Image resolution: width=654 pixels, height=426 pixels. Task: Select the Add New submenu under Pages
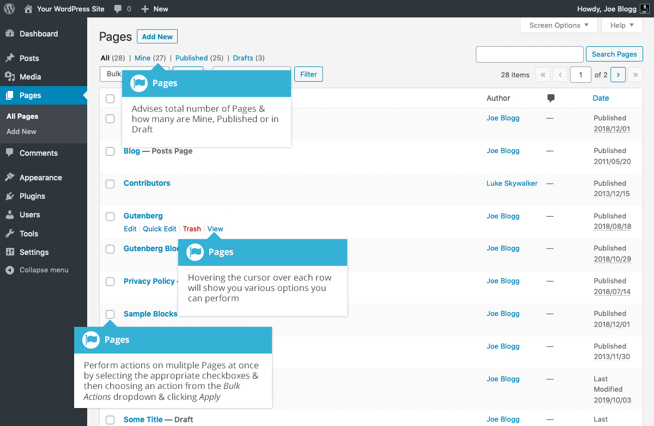point(22,131)
